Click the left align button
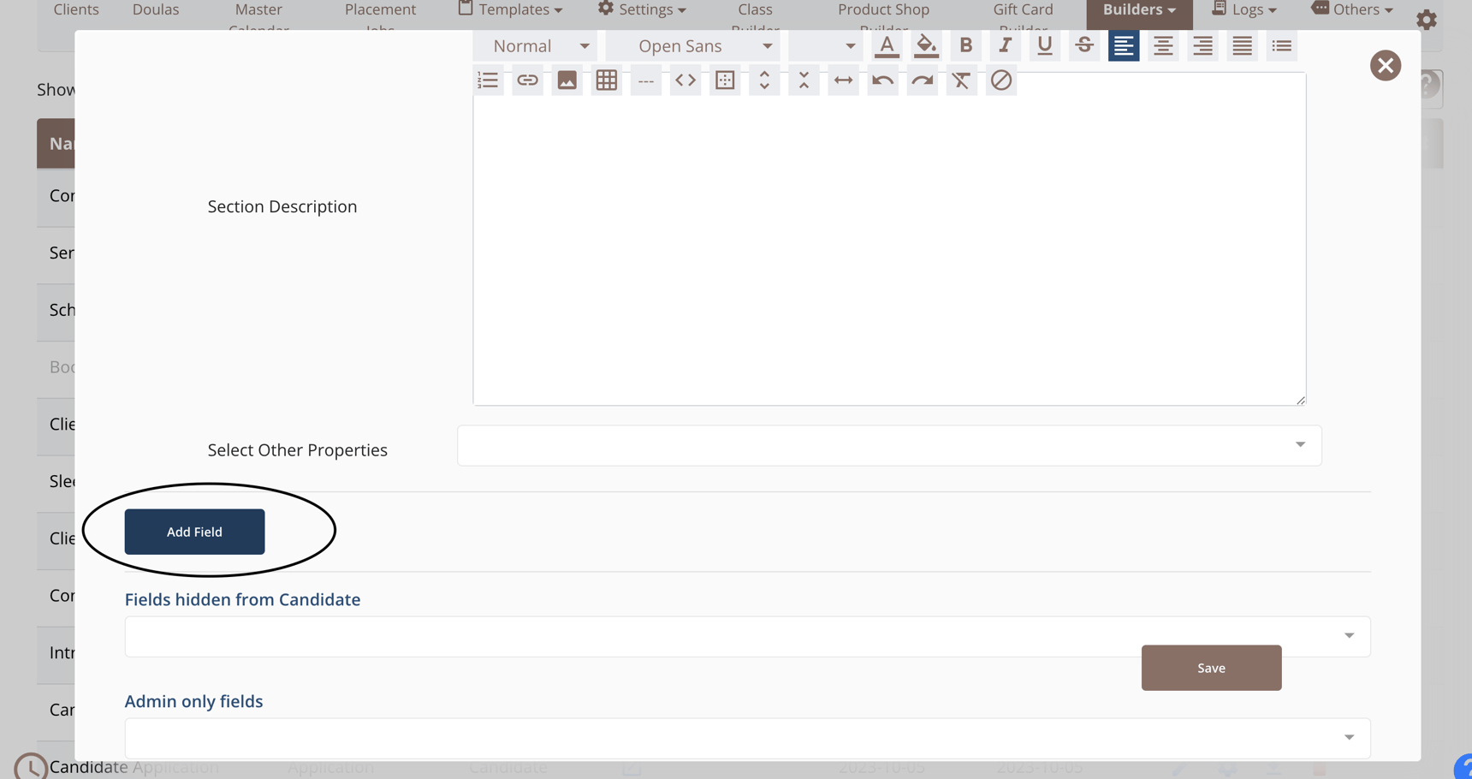Image resolution: width=1472 pixels, height=779 pixels. click(x=1123, y=45)
